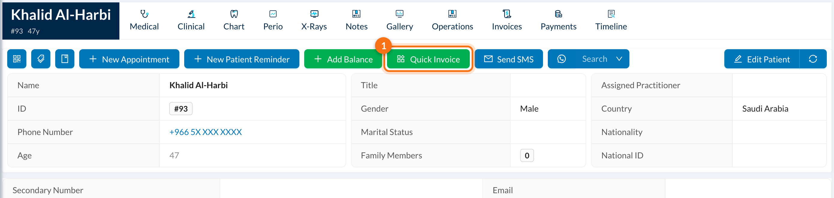Click the Marital Status label

coord(387,132)
